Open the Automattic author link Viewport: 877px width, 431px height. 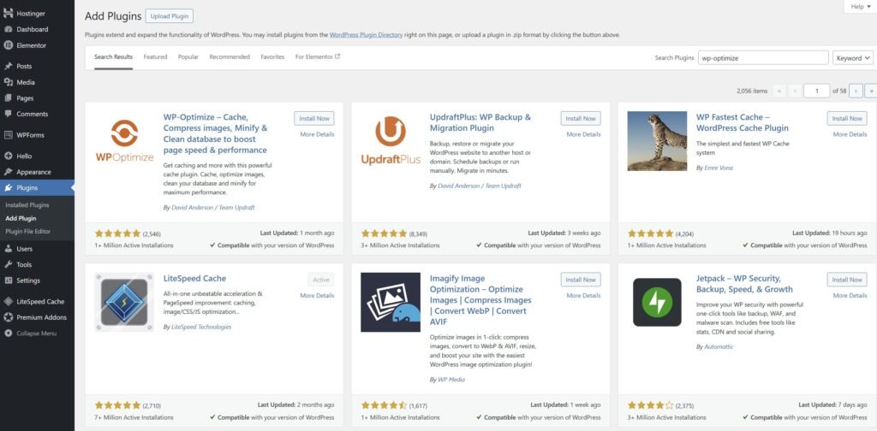[x=719, y=346]
